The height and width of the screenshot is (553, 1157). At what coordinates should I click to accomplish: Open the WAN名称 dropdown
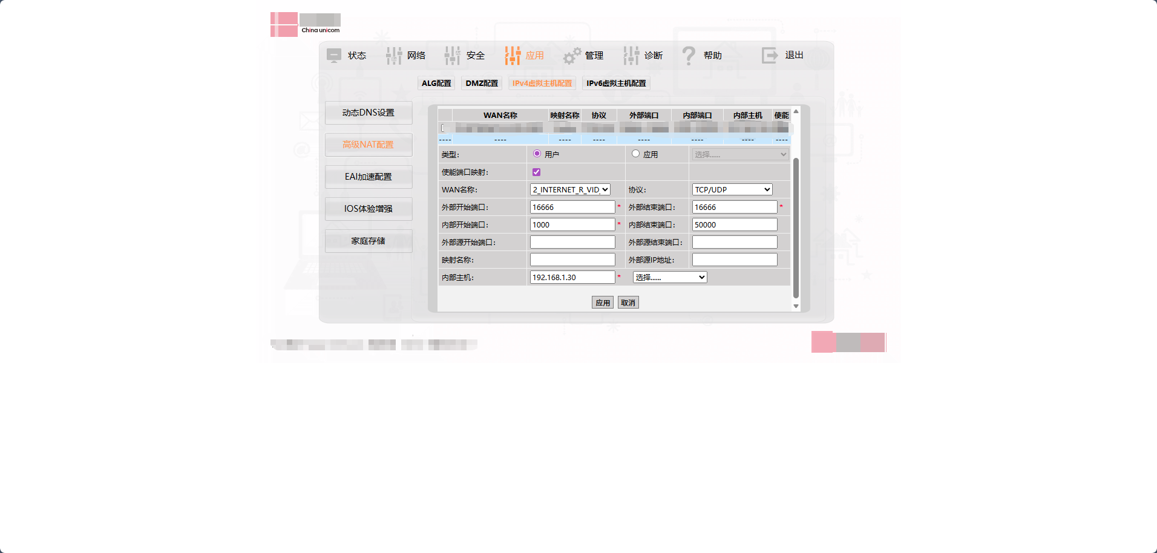570,190
